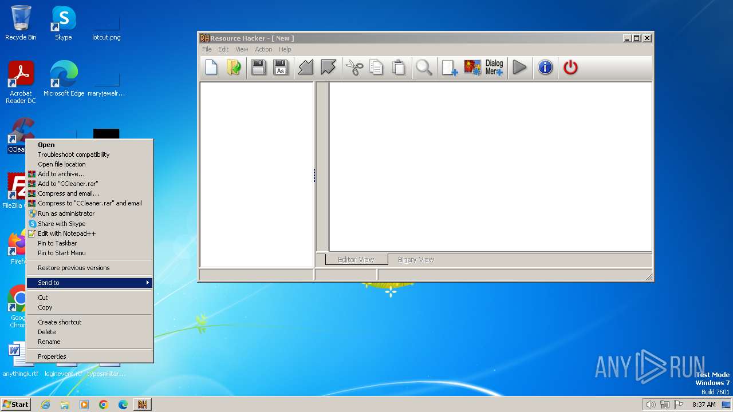Image resolution: width=733 pixels, height=412 pixels.
Task: Select Compress to "CCleaner.rar" and email
Action: tap(89, 203)
